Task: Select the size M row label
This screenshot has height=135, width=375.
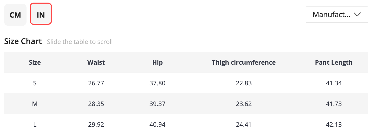Action: (x=35, y=104)
